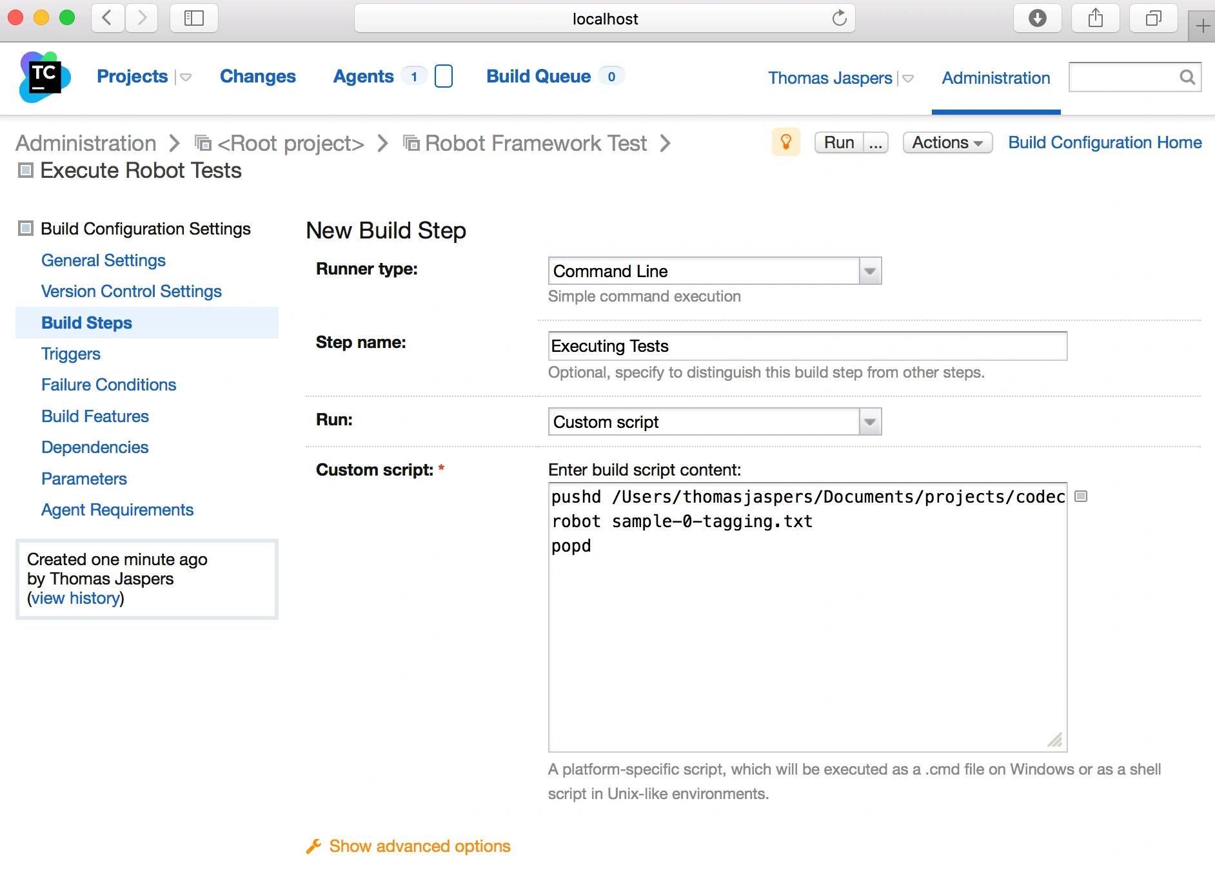This screenshot has height=879, width=1215.
Task: Select General Settings in the sidebar
Action: tap(103, 260)
